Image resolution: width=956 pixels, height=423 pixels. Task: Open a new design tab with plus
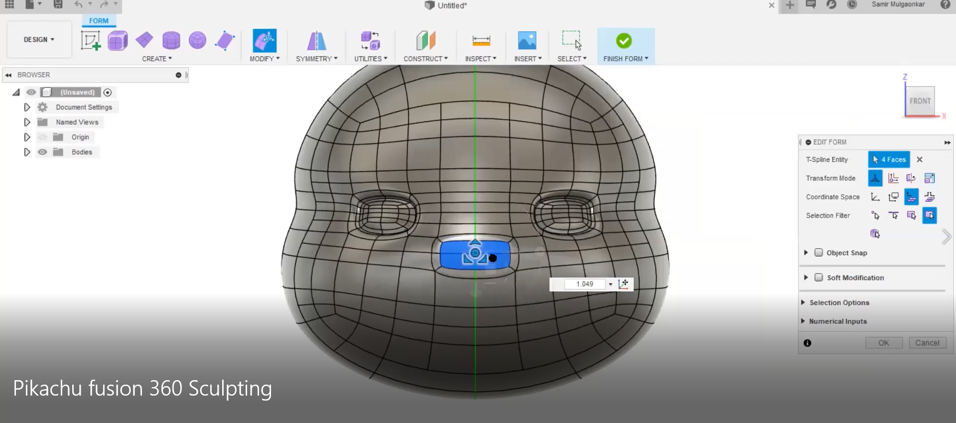[790, 5]
